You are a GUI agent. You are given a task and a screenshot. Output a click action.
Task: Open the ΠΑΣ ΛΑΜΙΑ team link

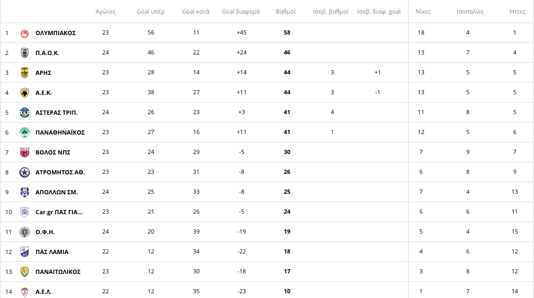[x=52, y=252]
